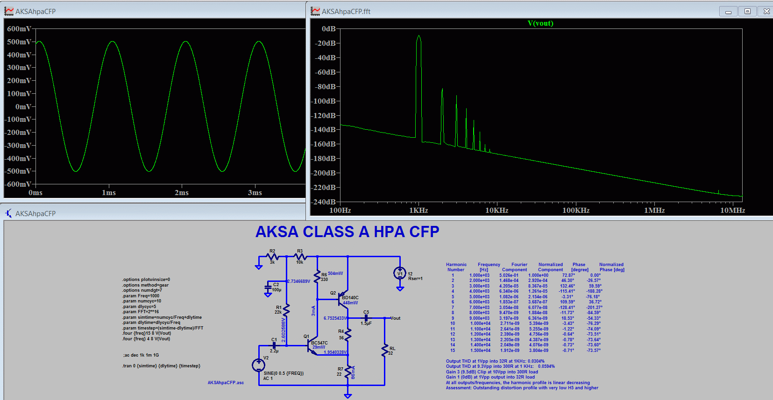This screenshot has width=773, height=400.
Task: Click resistor R1 22k symbol
Action: pyautogui.click(x=286, y=309)
